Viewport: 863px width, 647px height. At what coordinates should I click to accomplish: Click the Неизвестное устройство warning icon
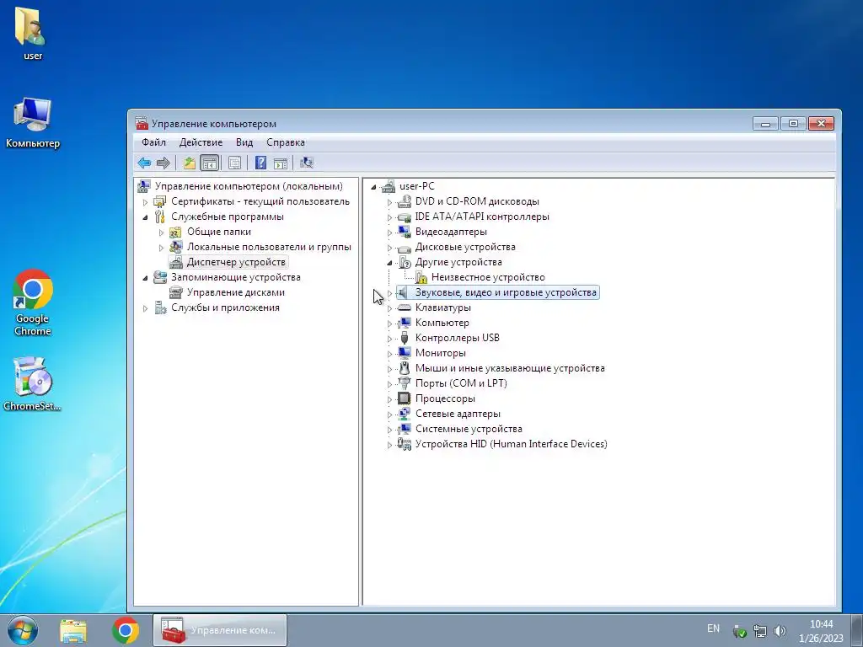[x=421, y=277]
